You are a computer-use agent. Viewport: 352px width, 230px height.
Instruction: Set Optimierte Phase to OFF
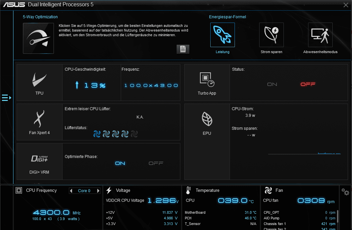pyautogui.click(x=156, y=163)
